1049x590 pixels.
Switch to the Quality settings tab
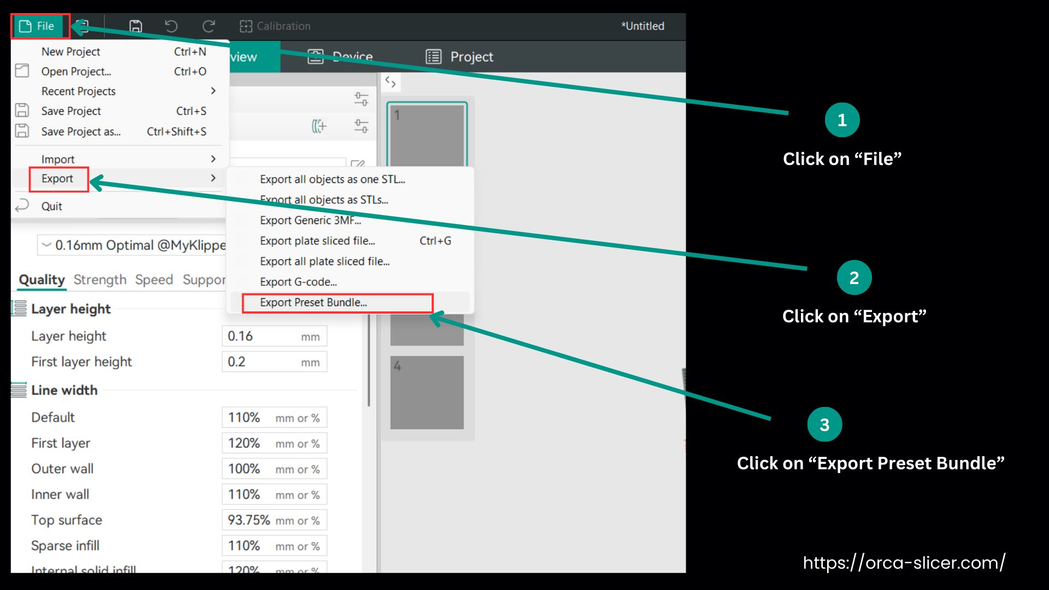point(42,280)
